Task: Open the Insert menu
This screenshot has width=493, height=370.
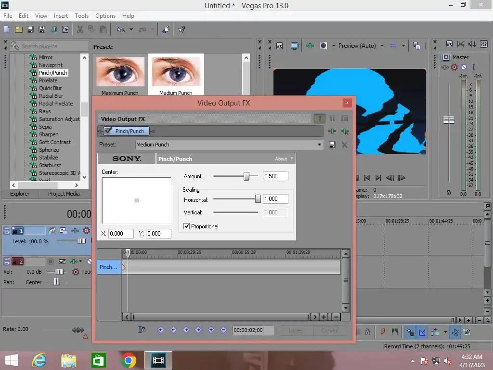Action: coord(61,16)
